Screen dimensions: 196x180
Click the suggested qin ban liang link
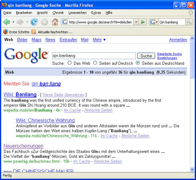[x=46, y=84]
